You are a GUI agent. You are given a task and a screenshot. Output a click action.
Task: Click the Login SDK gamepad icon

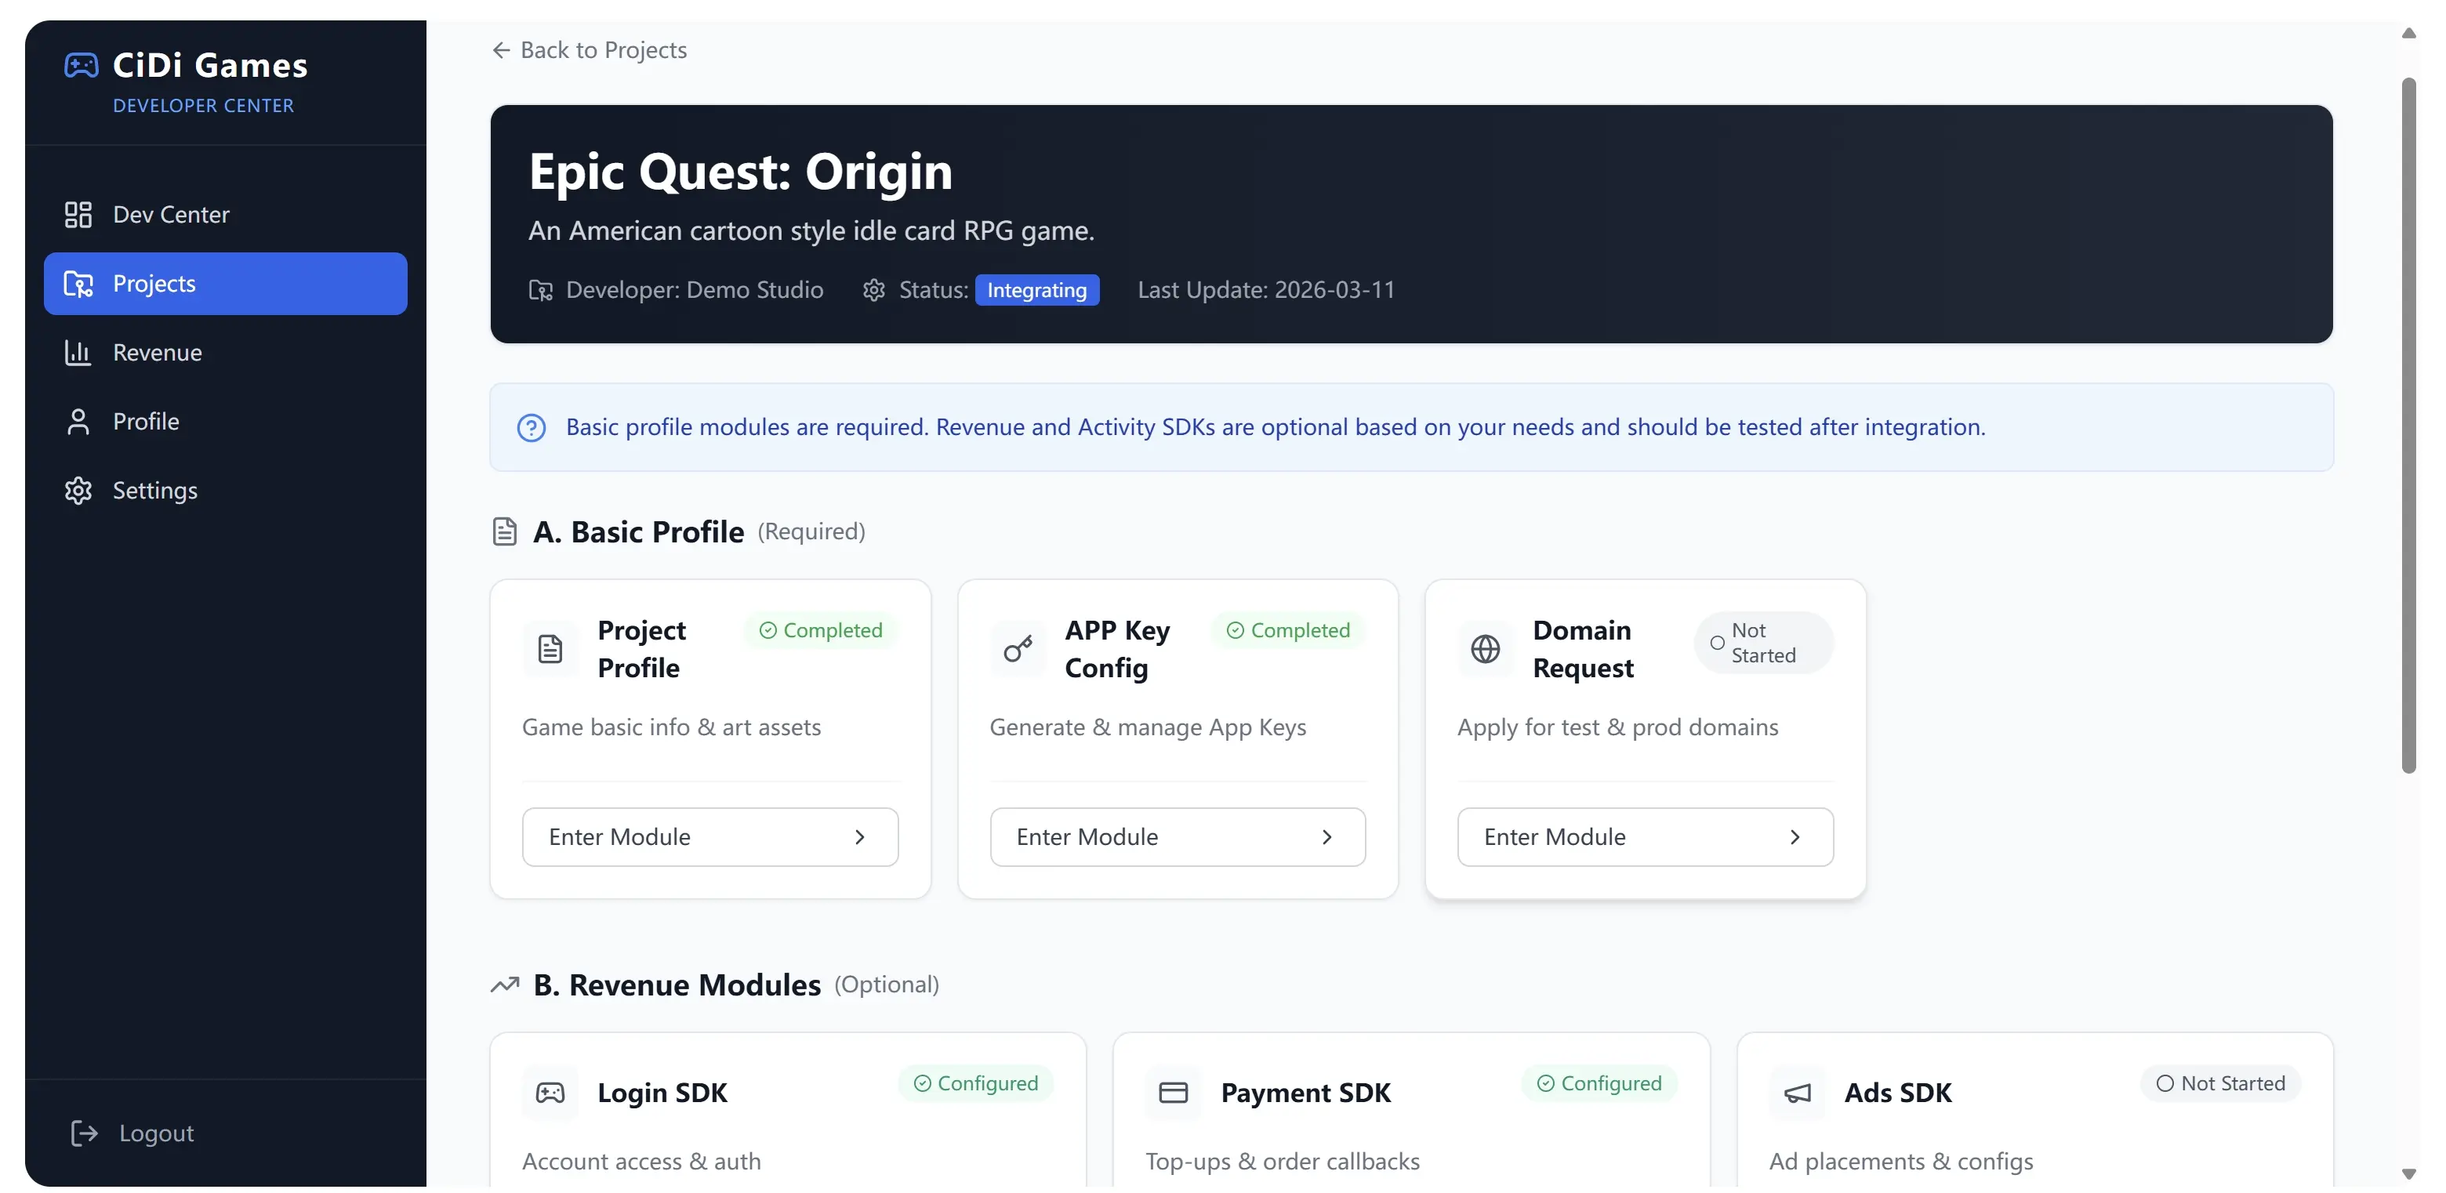point(550,1093)
